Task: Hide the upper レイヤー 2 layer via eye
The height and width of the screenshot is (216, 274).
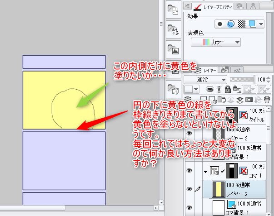Action: tap(189, 134)
